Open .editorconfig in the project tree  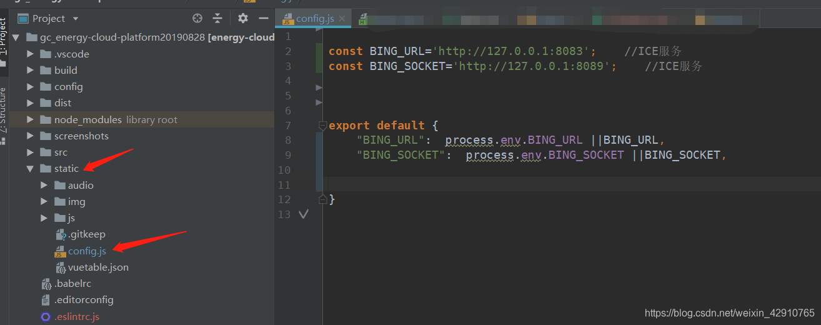(84, 300)
